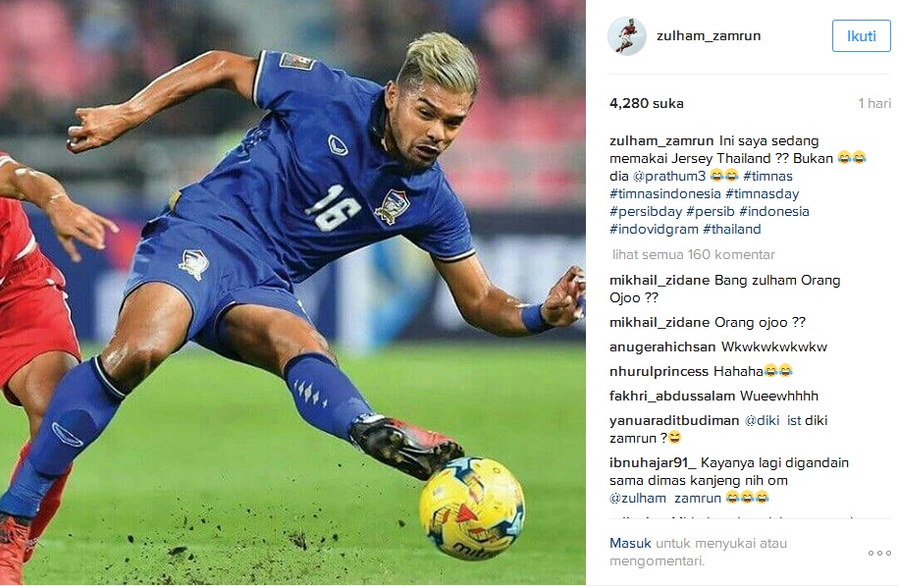Open the three-dots more options menu

tap(879, 553)
